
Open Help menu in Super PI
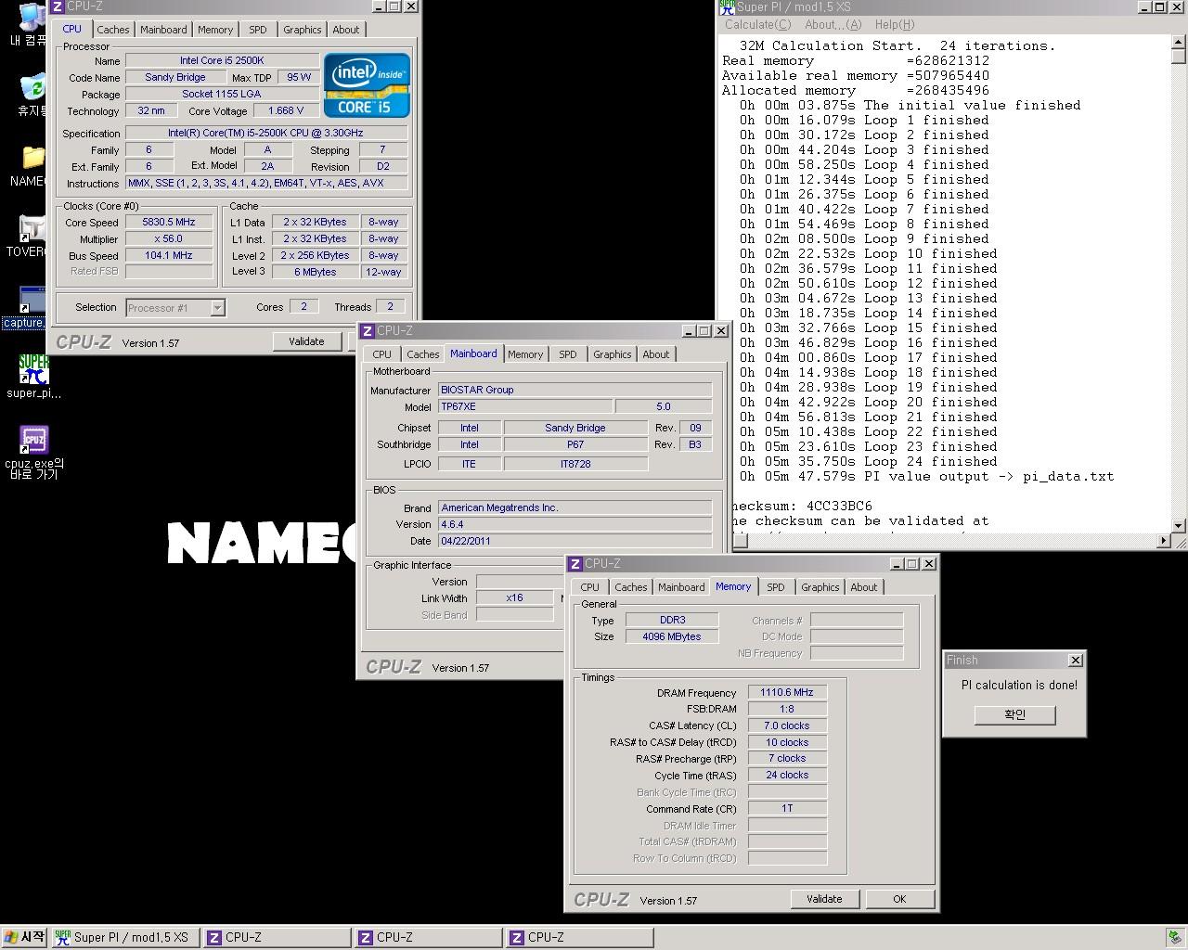tap(894, 25)
